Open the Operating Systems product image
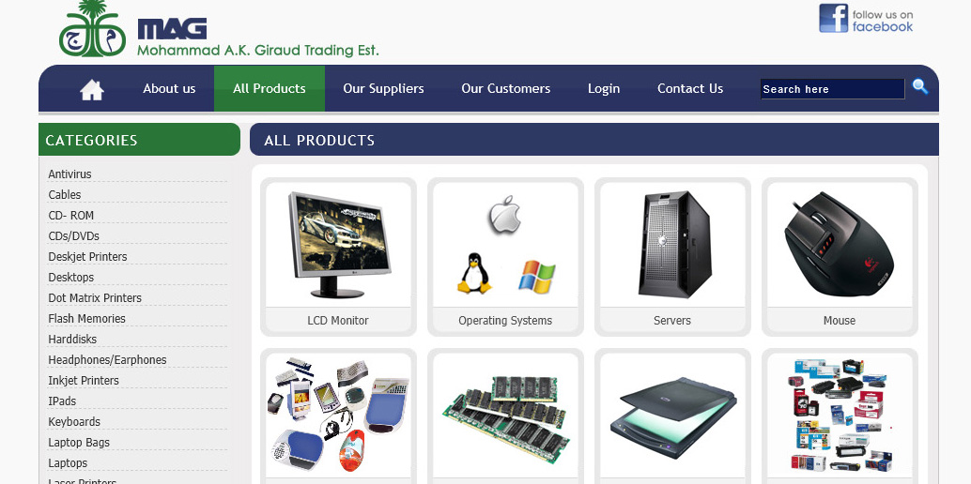The width and height of the screenshot is (971, 484). tap(505, 245)
